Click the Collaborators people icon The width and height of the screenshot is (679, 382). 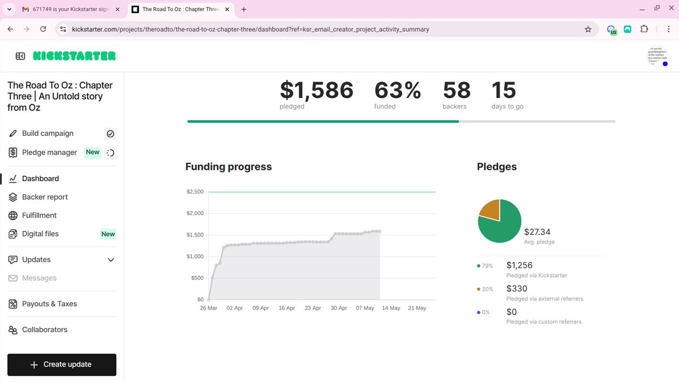pos(12,330)
